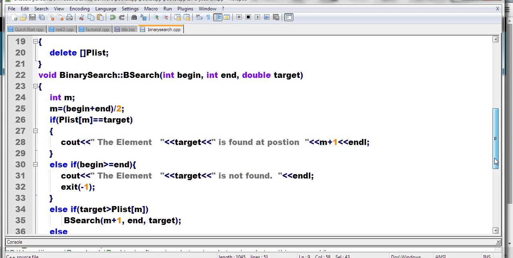Screen dimensions: 513x258
Task: Zoom out with the toolbar Zoom Out icon
Action: 165,17
